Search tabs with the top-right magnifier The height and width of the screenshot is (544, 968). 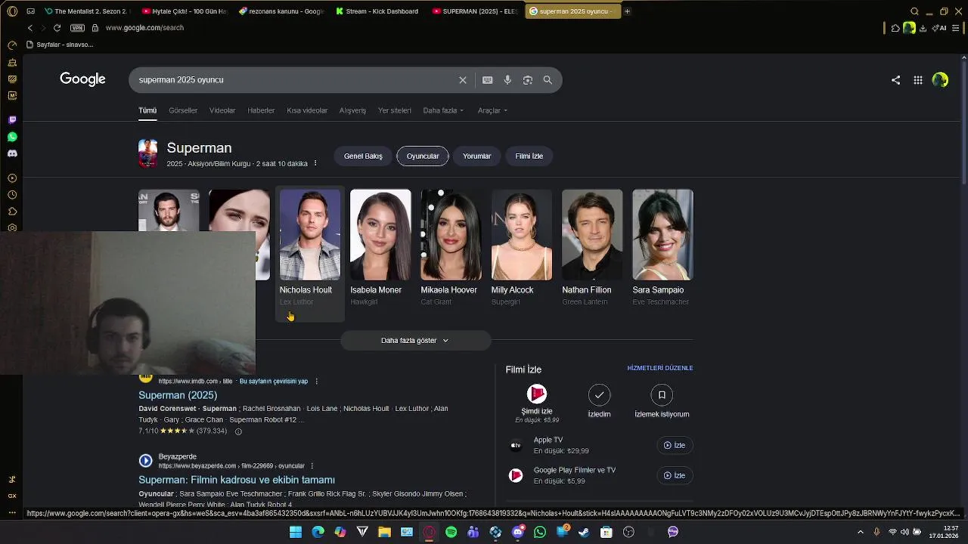914,11
